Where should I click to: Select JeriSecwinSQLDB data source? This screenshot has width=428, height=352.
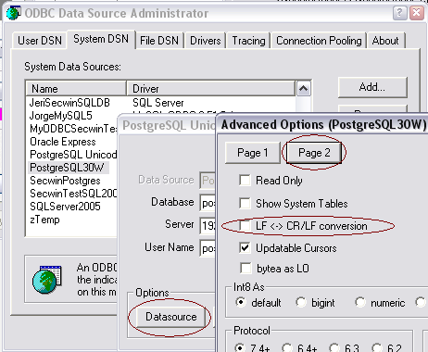click(x=69, y=103)
